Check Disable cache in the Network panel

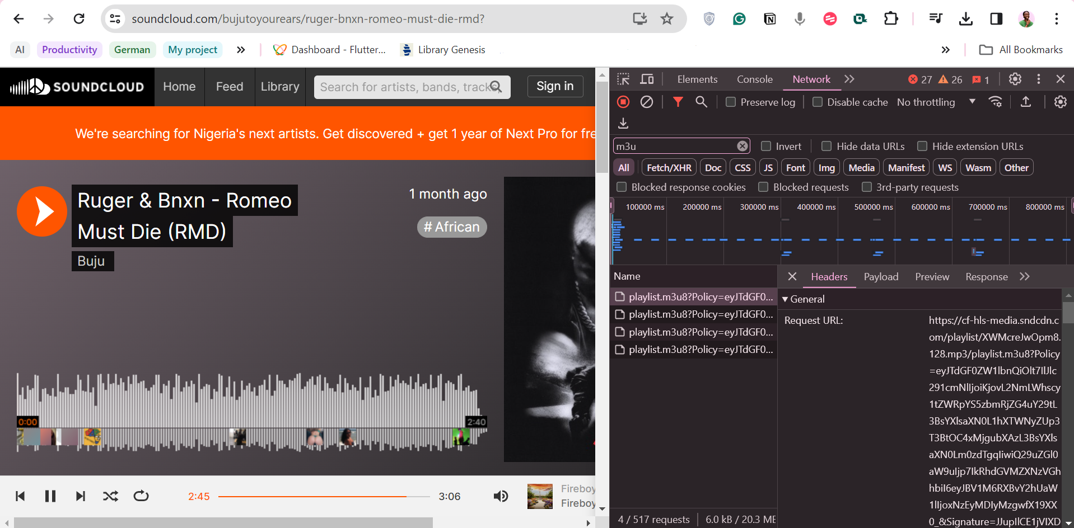817,102
